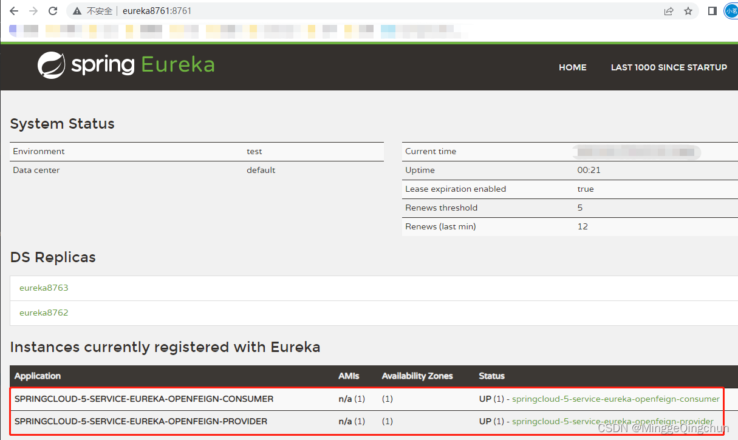Click the Renews threshold value 5
The height and width of the screenshot is (440, 738).
pyautogui.click(x=580, y=208)
